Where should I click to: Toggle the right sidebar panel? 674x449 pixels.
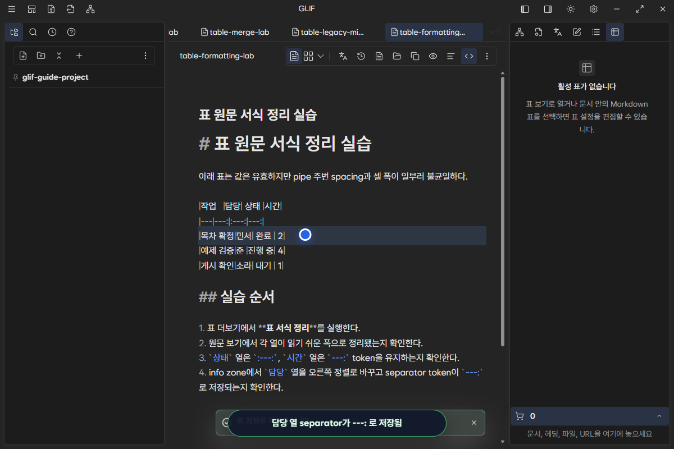coord(548,9)
